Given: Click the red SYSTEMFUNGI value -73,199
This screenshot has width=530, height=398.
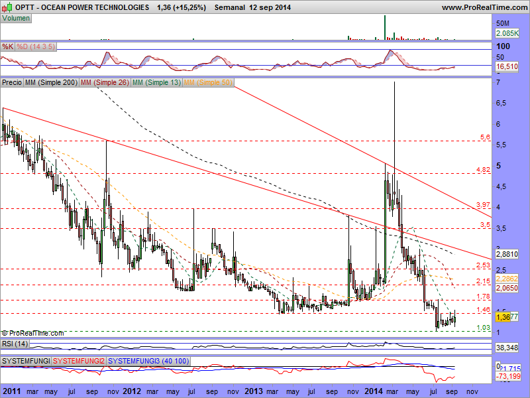Looking at the screenshot, I should (x=508, y=376).
